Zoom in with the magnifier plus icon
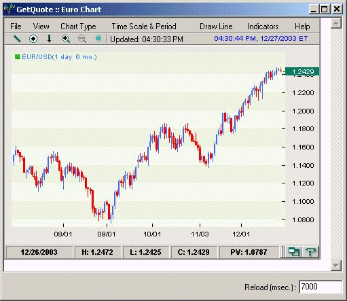This screenshot has width=347, height=301. pos(66,39)
